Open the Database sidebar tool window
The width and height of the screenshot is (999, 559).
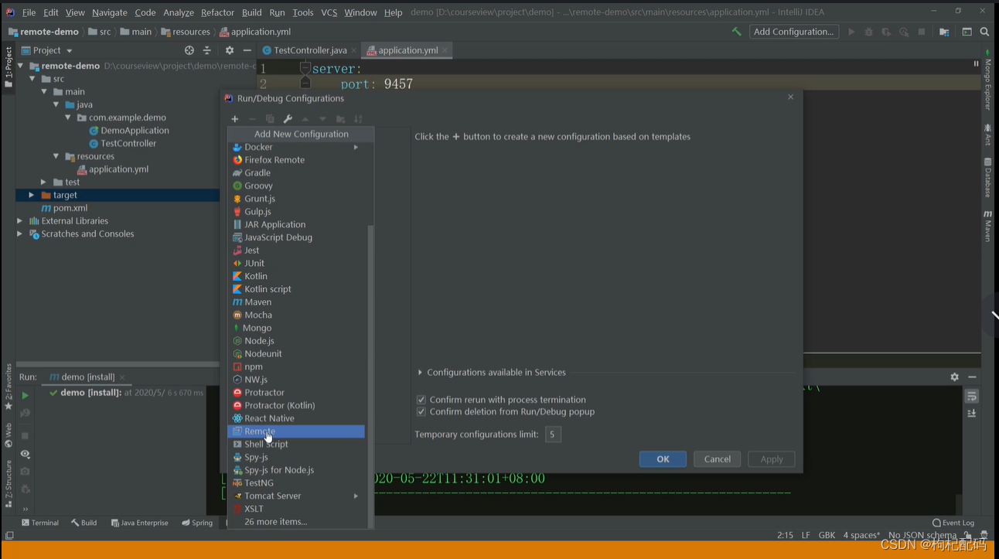click(987, 178)
